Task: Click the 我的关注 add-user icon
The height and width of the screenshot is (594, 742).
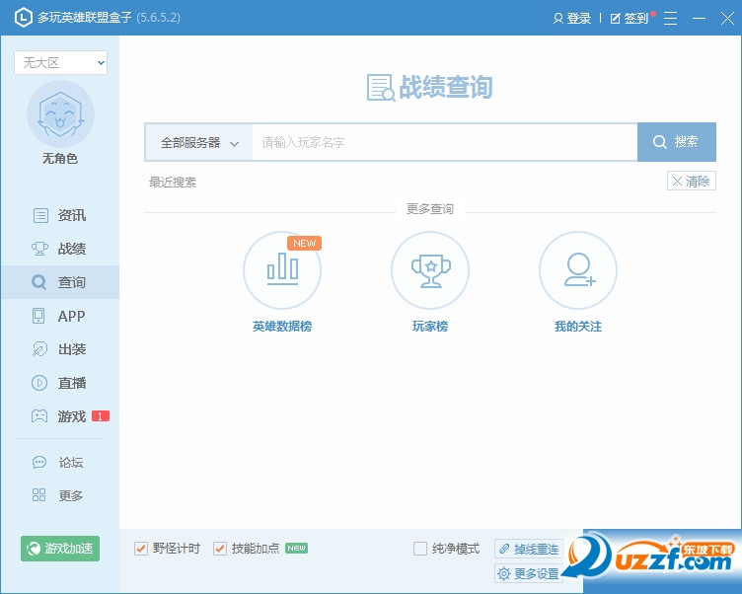Action: click(x=578, y=270)
